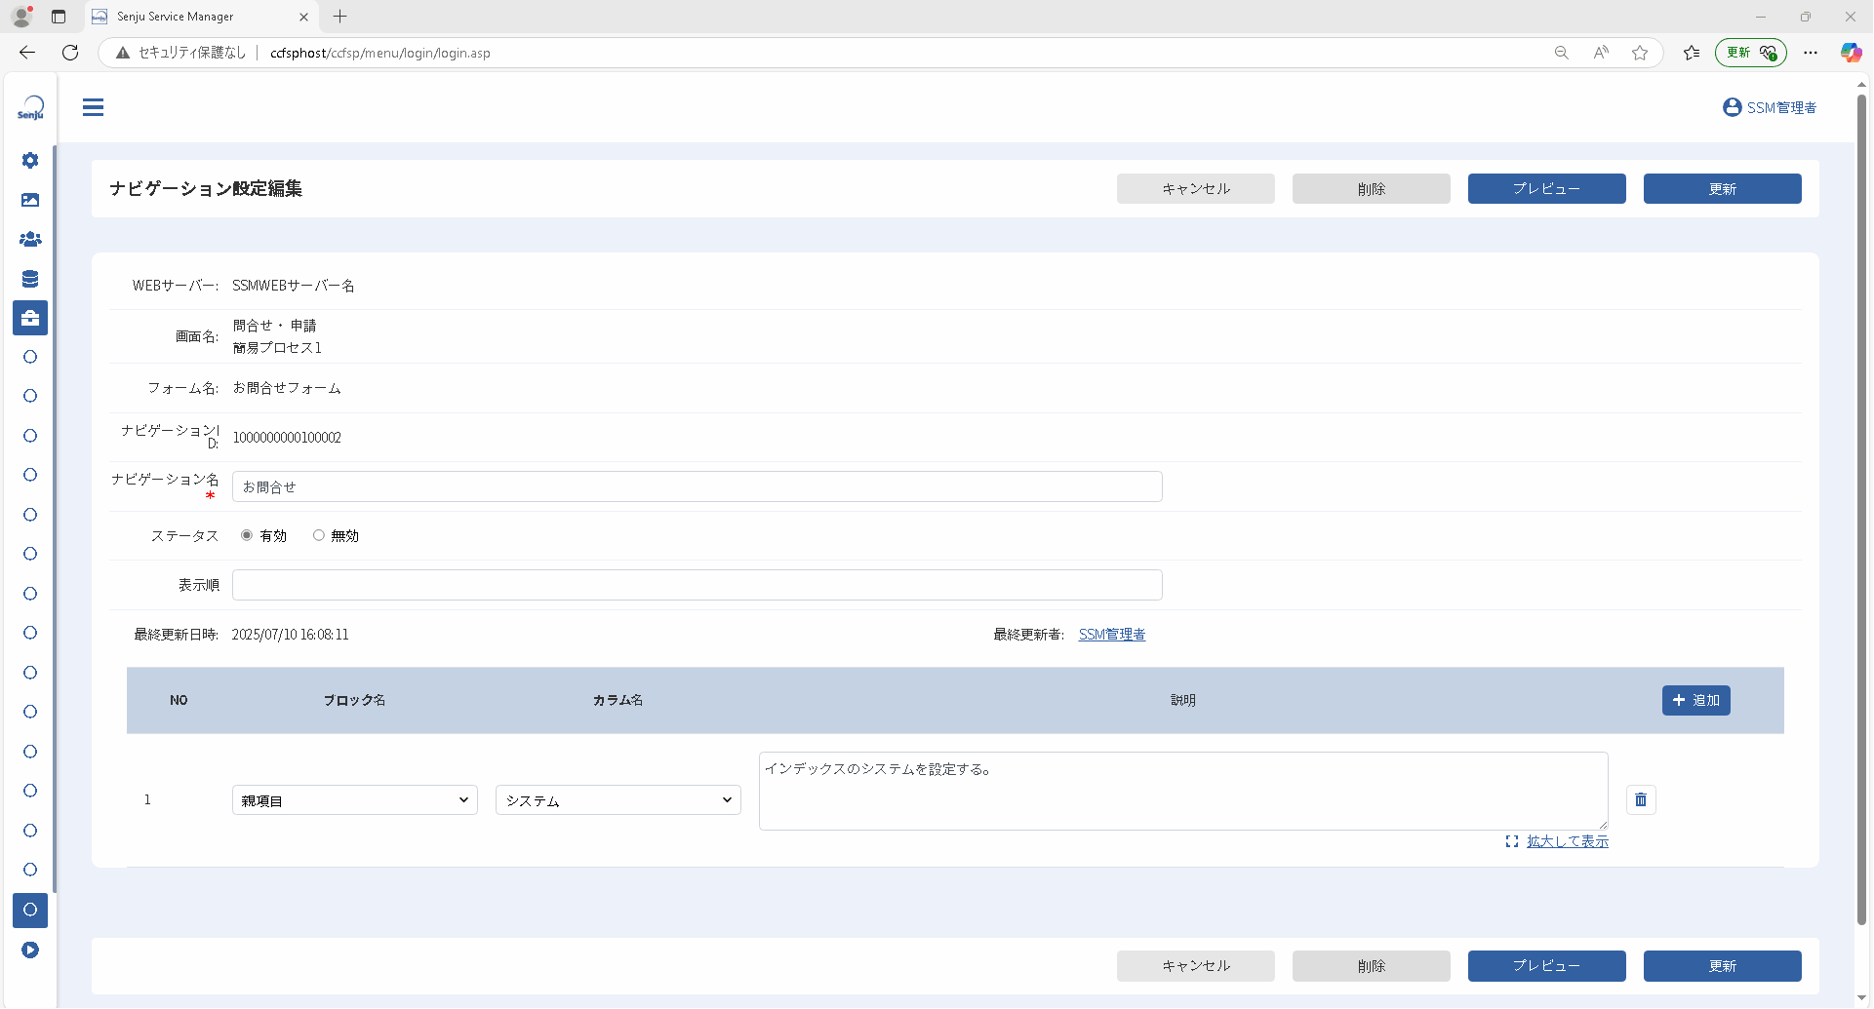Screen dimensions: 1874x1009
Task: Open a new browser tab
Action: pos(339,17)
